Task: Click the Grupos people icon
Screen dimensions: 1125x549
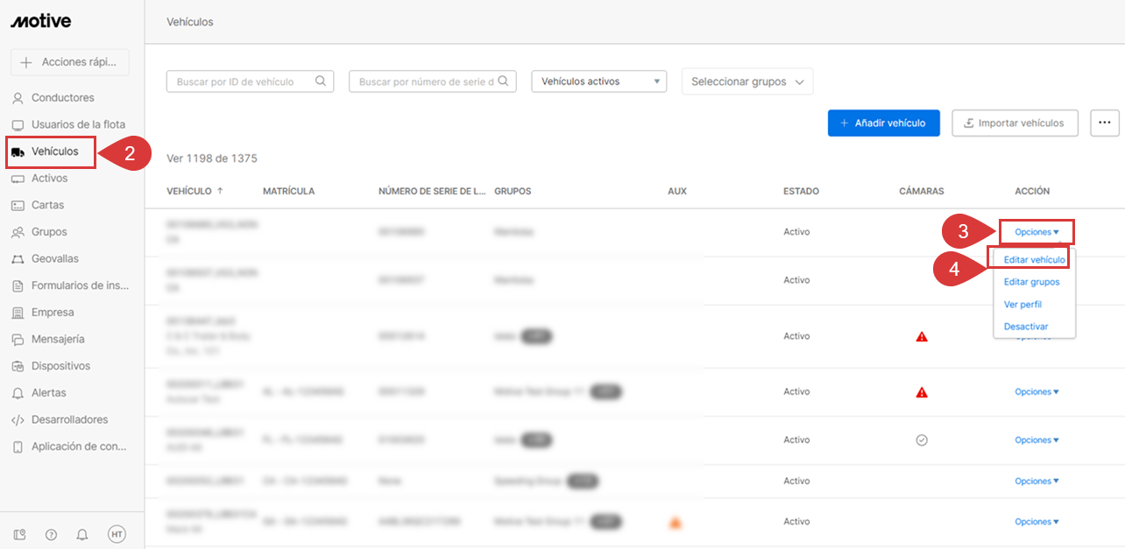Action: coord(18,232)
